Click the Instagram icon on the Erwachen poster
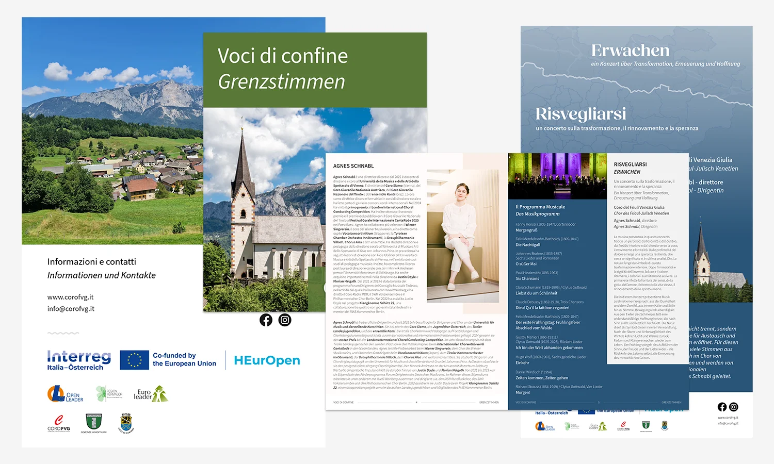 coord(734,407)
